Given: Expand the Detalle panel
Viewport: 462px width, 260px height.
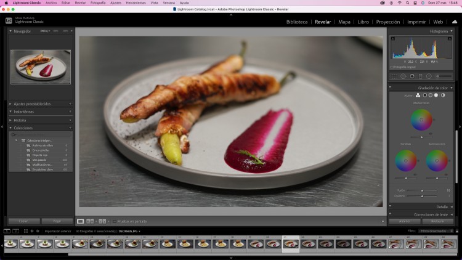Looking at the screenshot, I should (x=452, y=207).
